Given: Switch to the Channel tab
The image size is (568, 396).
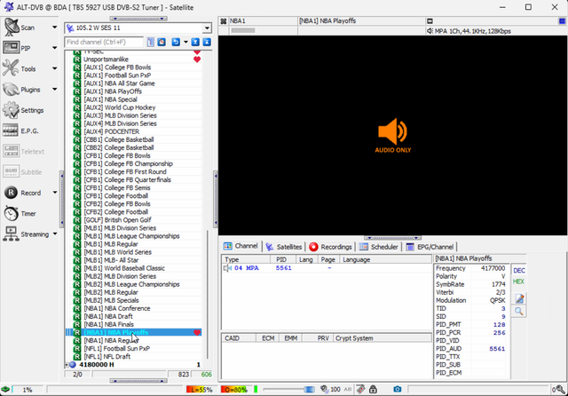Looking at the screenshot, I should 241,246.
